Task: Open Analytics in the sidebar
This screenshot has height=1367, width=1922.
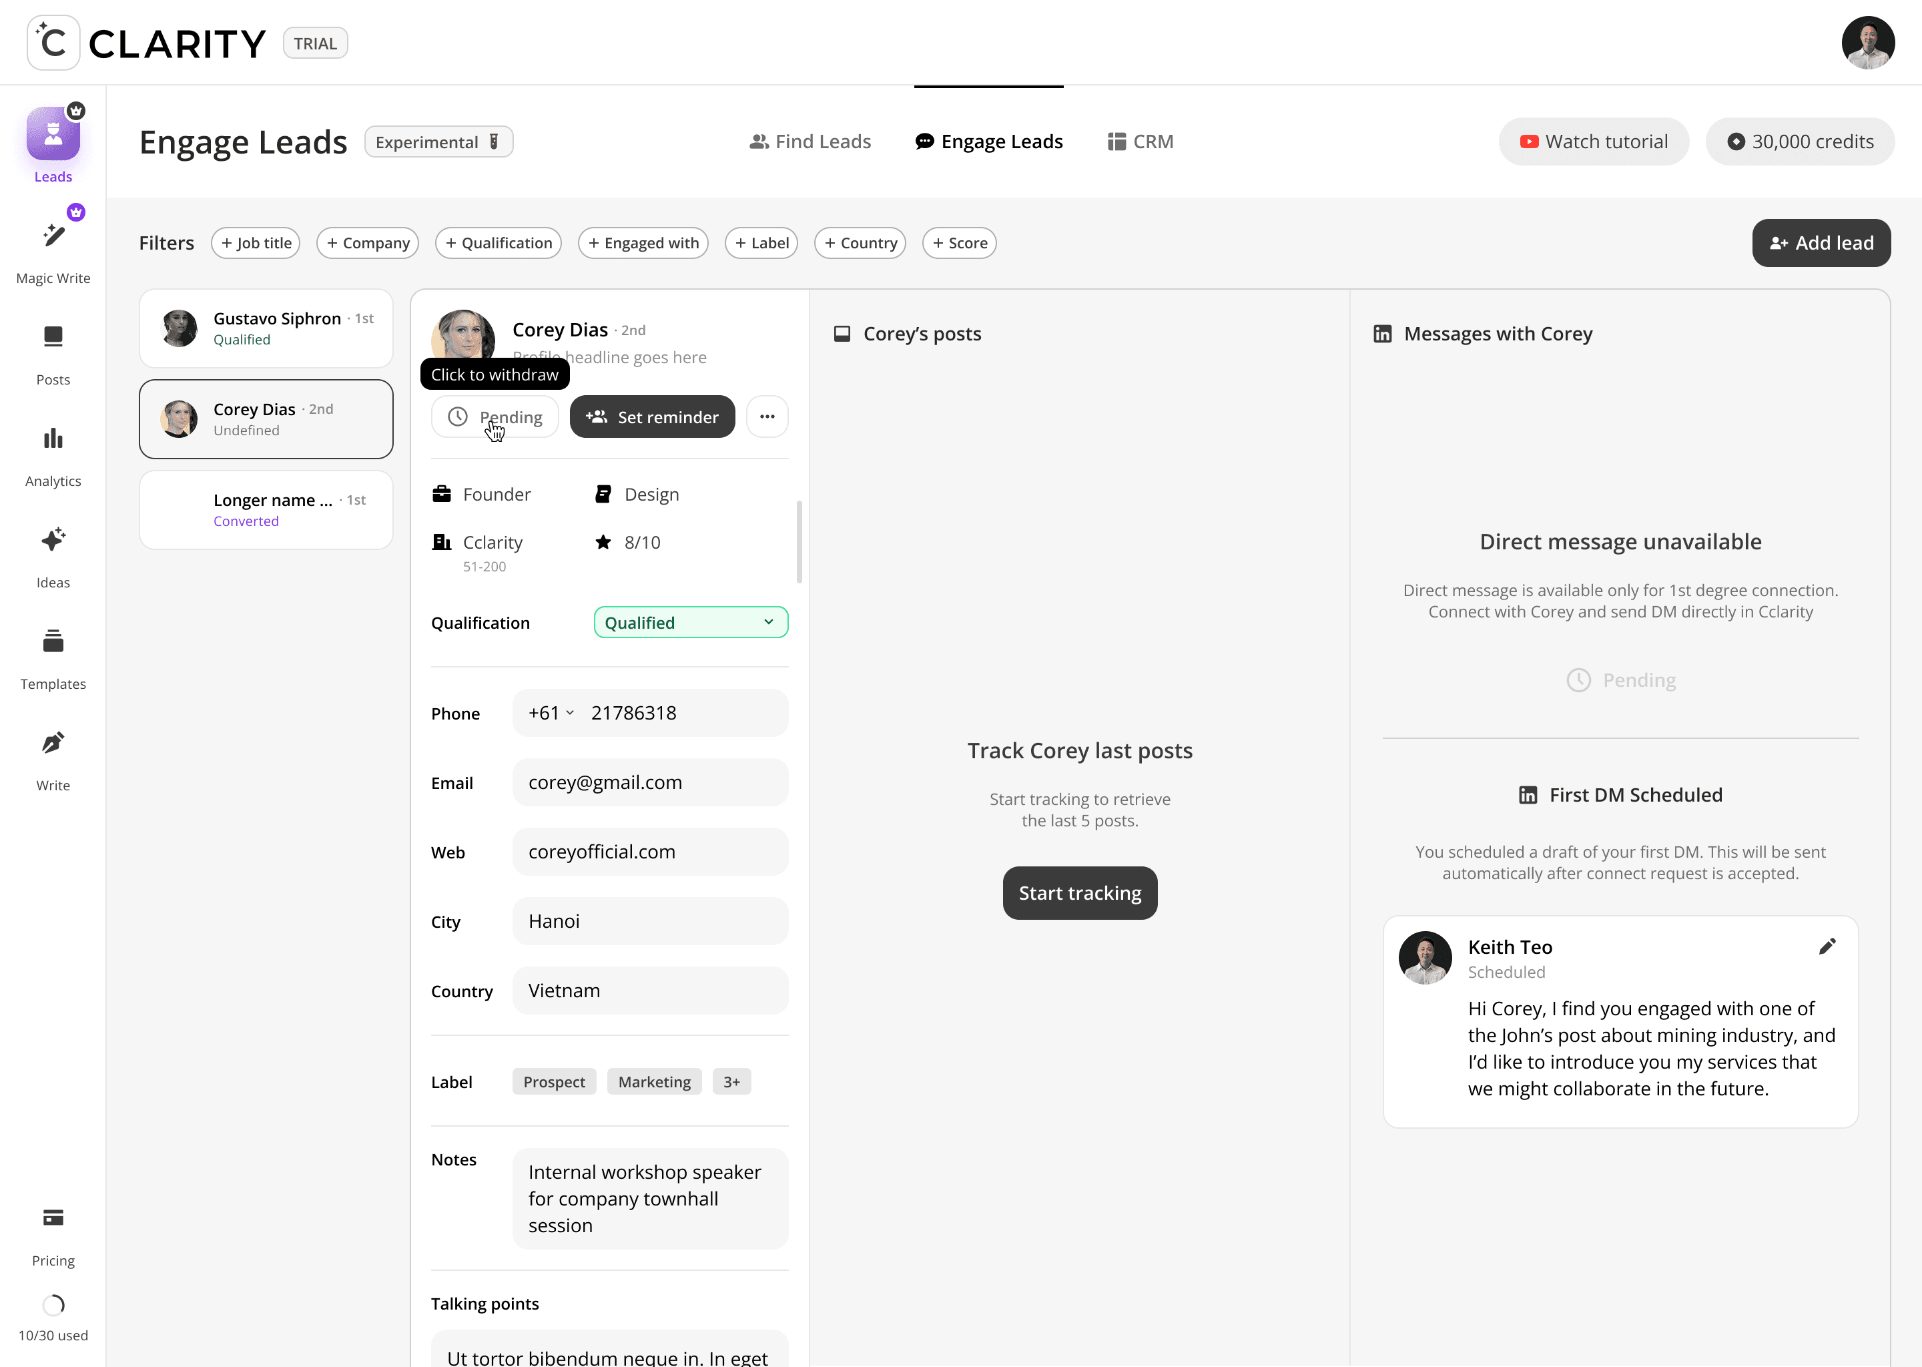Action: [x=53, y=439]
